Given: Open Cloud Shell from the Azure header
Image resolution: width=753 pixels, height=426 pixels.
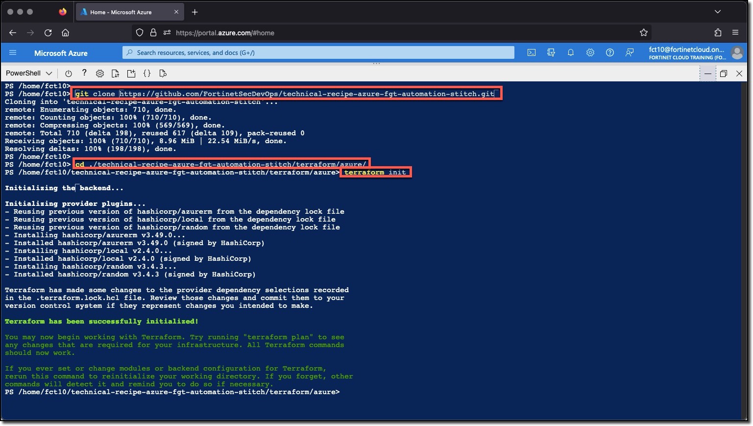Looking at the screenshot, I should point(531,52).
